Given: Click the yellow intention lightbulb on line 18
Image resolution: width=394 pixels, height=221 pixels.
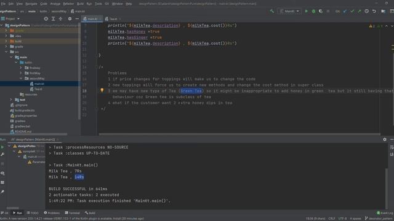Looking at the screenshot, I should click(102, 90).
